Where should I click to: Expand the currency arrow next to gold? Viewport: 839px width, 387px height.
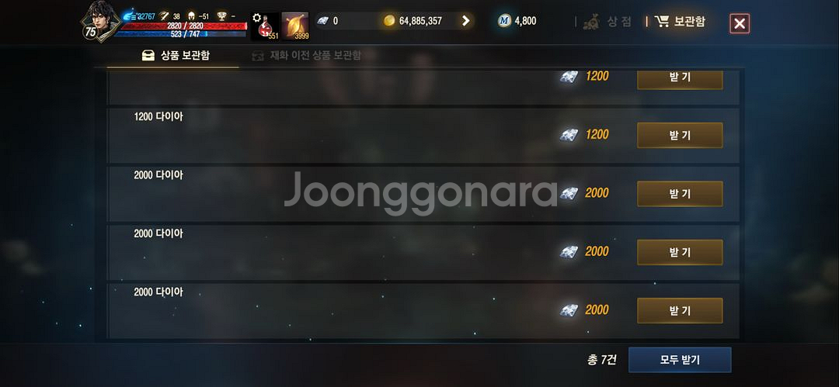465,21
